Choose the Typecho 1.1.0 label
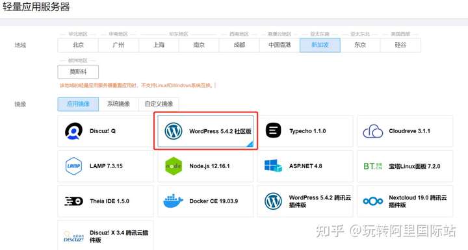The height and width of the screenshot is (250, 468). [307, 131]
